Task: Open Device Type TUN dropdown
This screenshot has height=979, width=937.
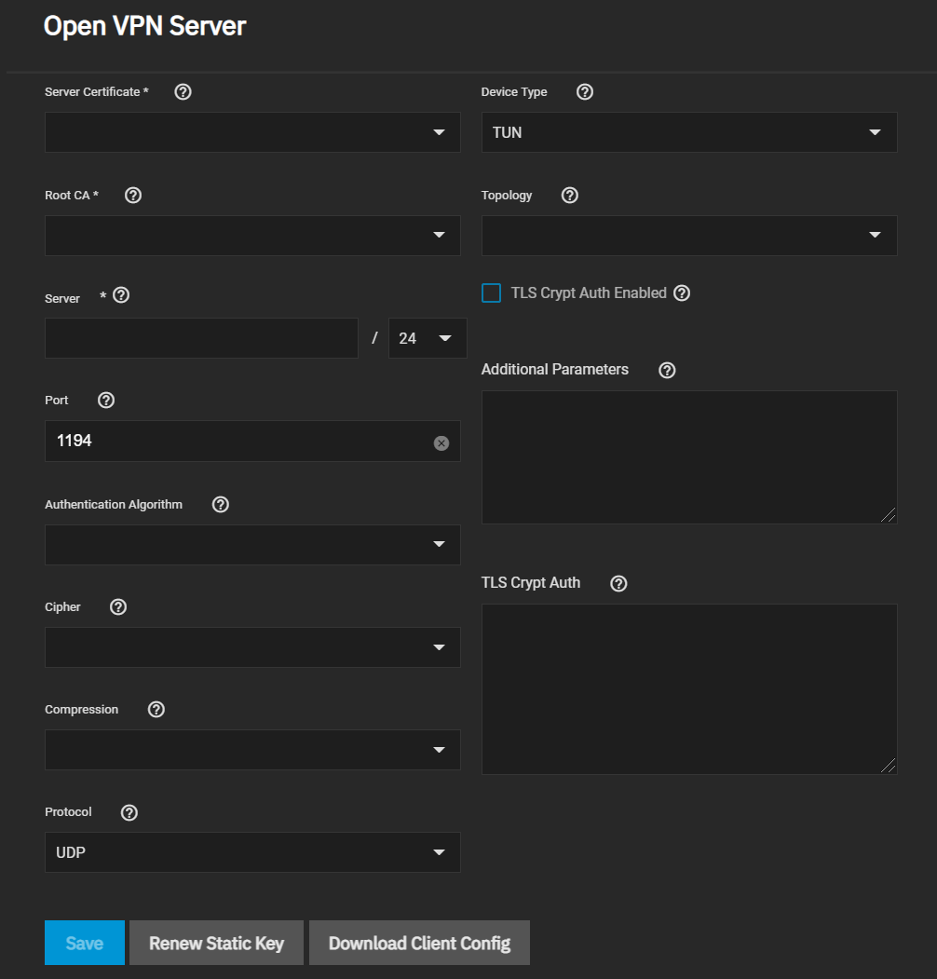Action: click(689, 132)
